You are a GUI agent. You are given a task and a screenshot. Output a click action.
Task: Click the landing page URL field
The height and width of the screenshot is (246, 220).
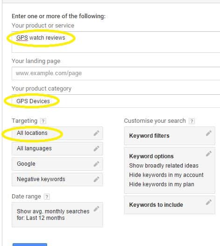(x=116, y=73)
